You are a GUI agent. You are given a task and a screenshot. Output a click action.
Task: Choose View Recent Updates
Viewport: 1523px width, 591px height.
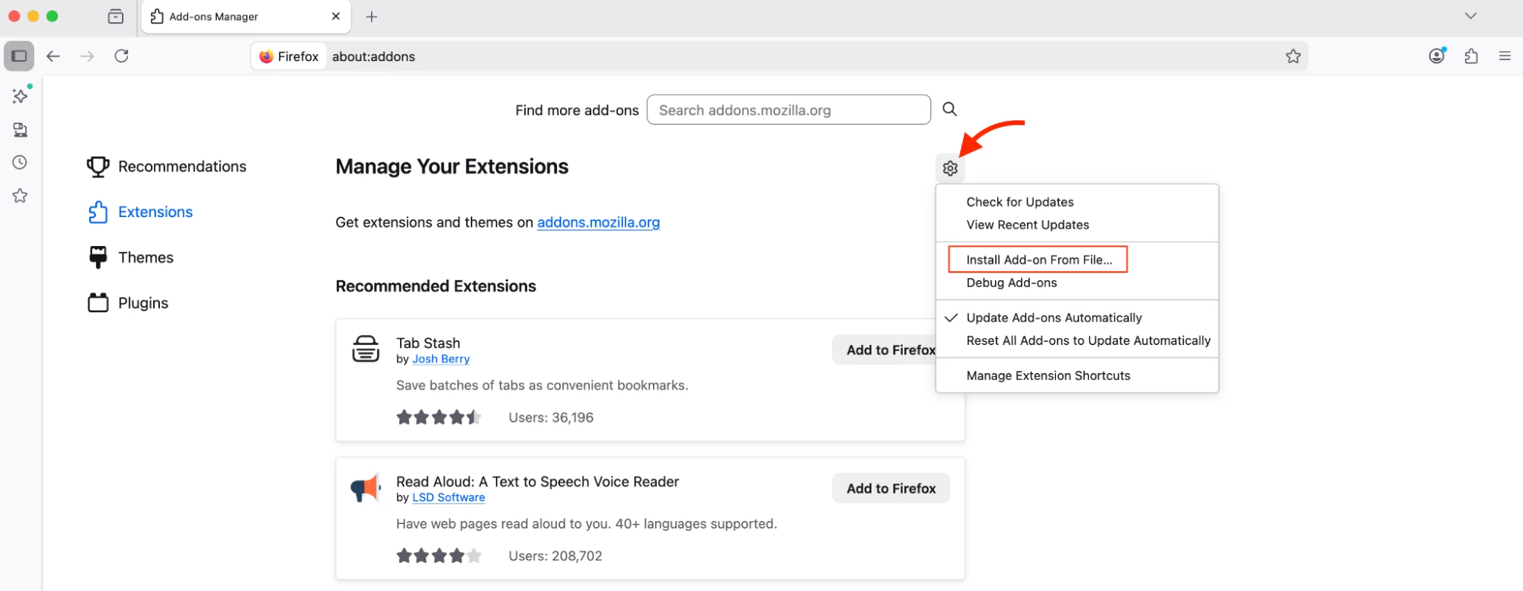(x=1077, y=225)
